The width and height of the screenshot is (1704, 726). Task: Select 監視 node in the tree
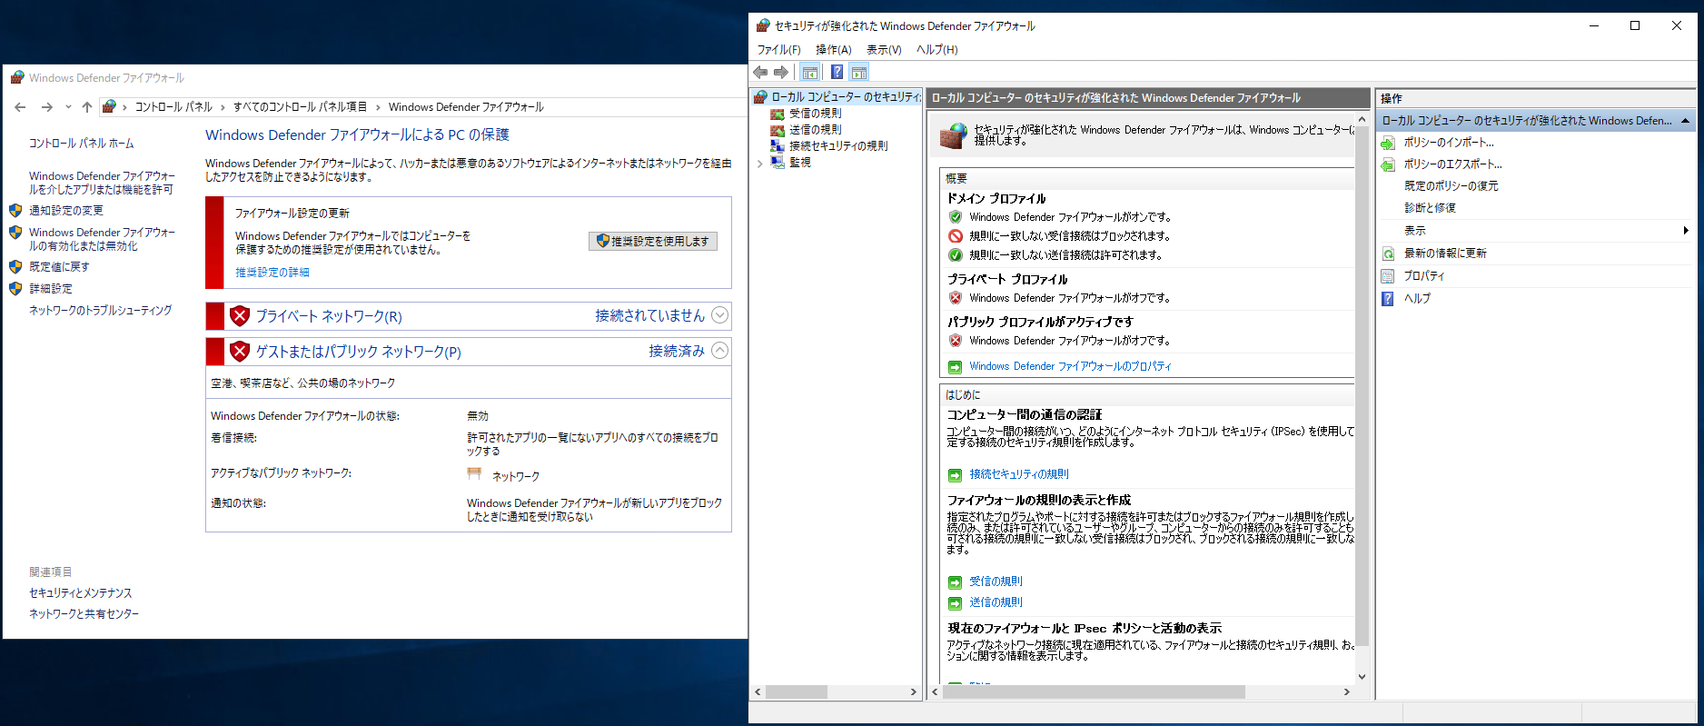pos(799,163)
